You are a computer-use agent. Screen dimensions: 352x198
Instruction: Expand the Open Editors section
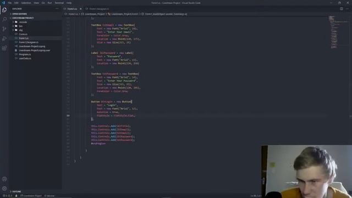pos(20,14)
